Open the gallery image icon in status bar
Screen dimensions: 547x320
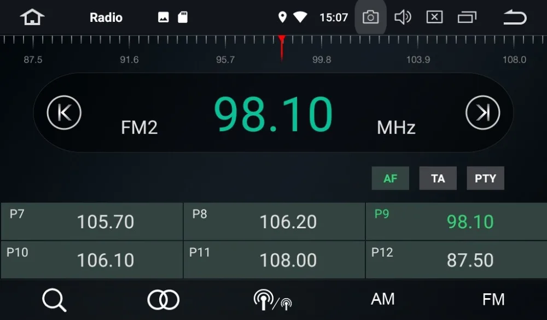pyautogui.click(x=163, y=17)
